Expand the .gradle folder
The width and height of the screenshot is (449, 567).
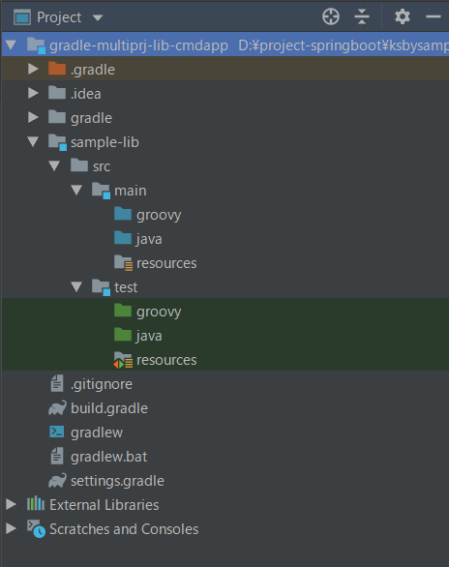tap(33, 69)
